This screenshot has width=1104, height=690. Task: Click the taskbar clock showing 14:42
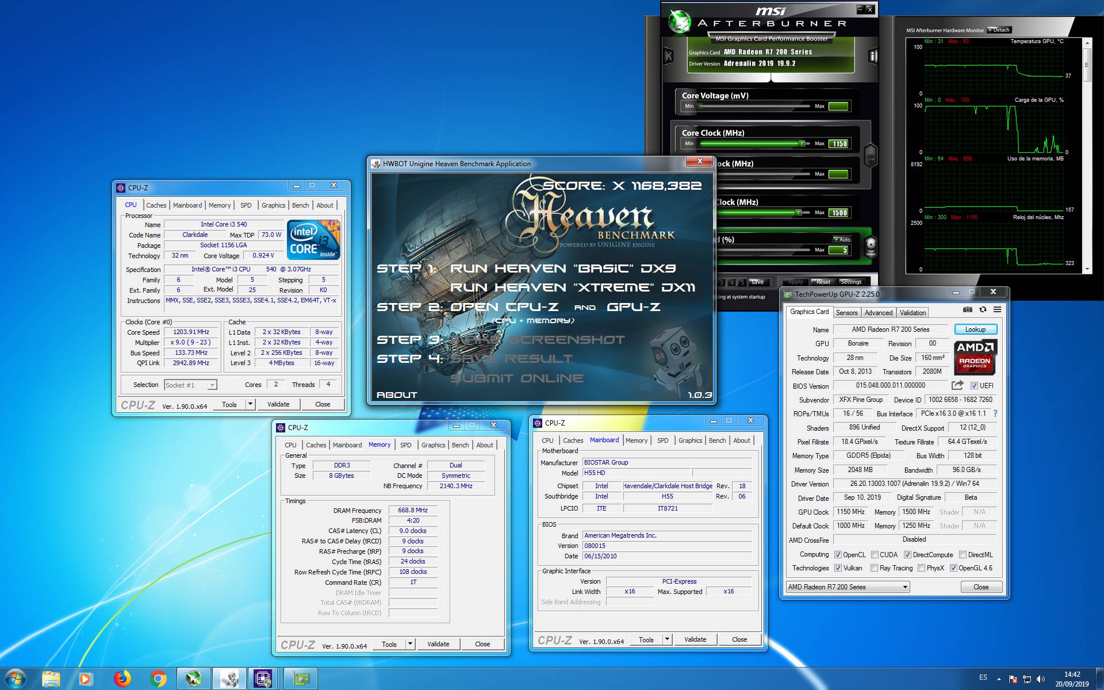point(1072,674)
